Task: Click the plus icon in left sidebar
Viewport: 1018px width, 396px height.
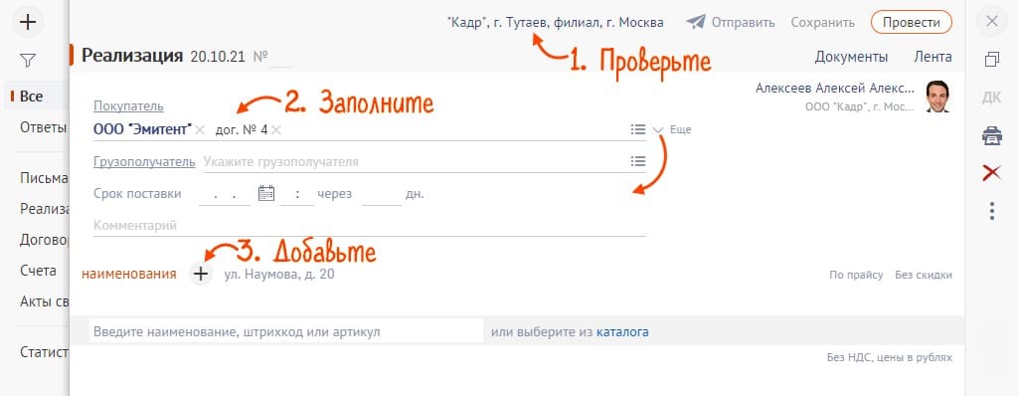Action: (27, 22)
